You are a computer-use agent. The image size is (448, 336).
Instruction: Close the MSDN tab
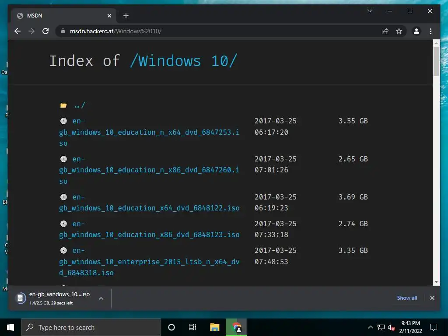(x=109, y=16)
